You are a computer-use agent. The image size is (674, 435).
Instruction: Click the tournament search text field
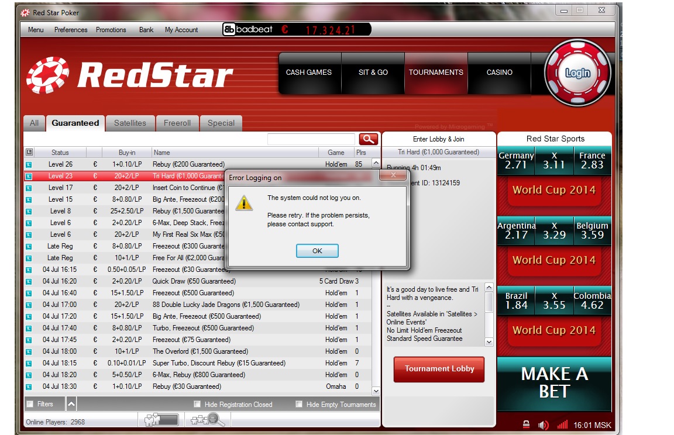pos(311,139)
